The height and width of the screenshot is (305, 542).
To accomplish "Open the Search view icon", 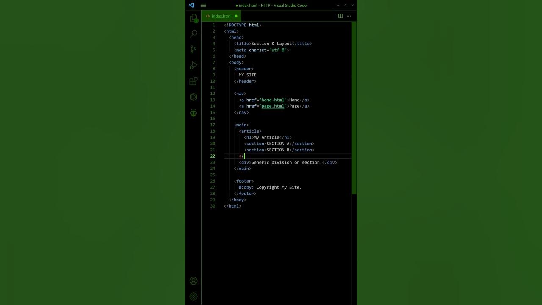I will [194, 33].
